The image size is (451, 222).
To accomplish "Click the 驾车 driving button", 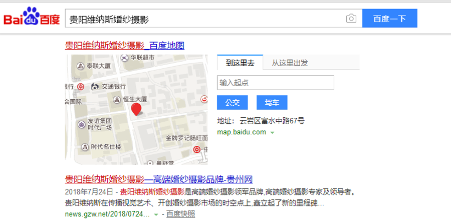I will [272, 103].
